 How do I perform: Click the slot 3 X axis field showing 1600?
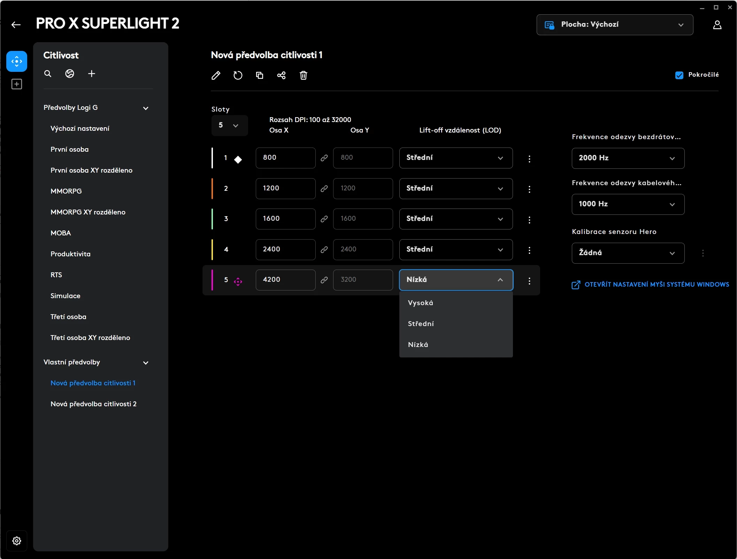(285, 219)
